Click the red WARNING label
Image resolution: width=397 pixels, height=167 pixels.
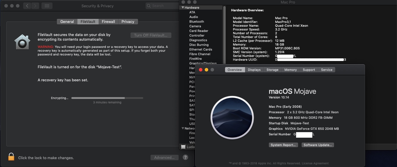click(x=46, y=47)
